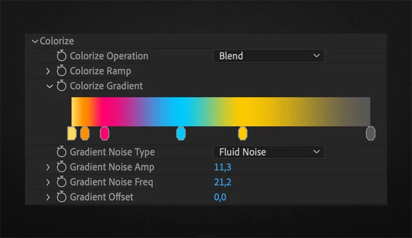Toggle stopwatch for Gradient Noise Amp
This screenshot has width=412, height=238.
(62, 167)
